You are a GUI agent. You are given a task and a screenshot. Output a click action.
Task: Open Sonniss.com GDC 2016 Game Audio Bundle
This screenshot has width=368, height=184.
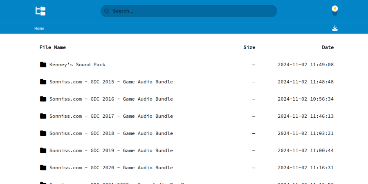coord(111,99)
